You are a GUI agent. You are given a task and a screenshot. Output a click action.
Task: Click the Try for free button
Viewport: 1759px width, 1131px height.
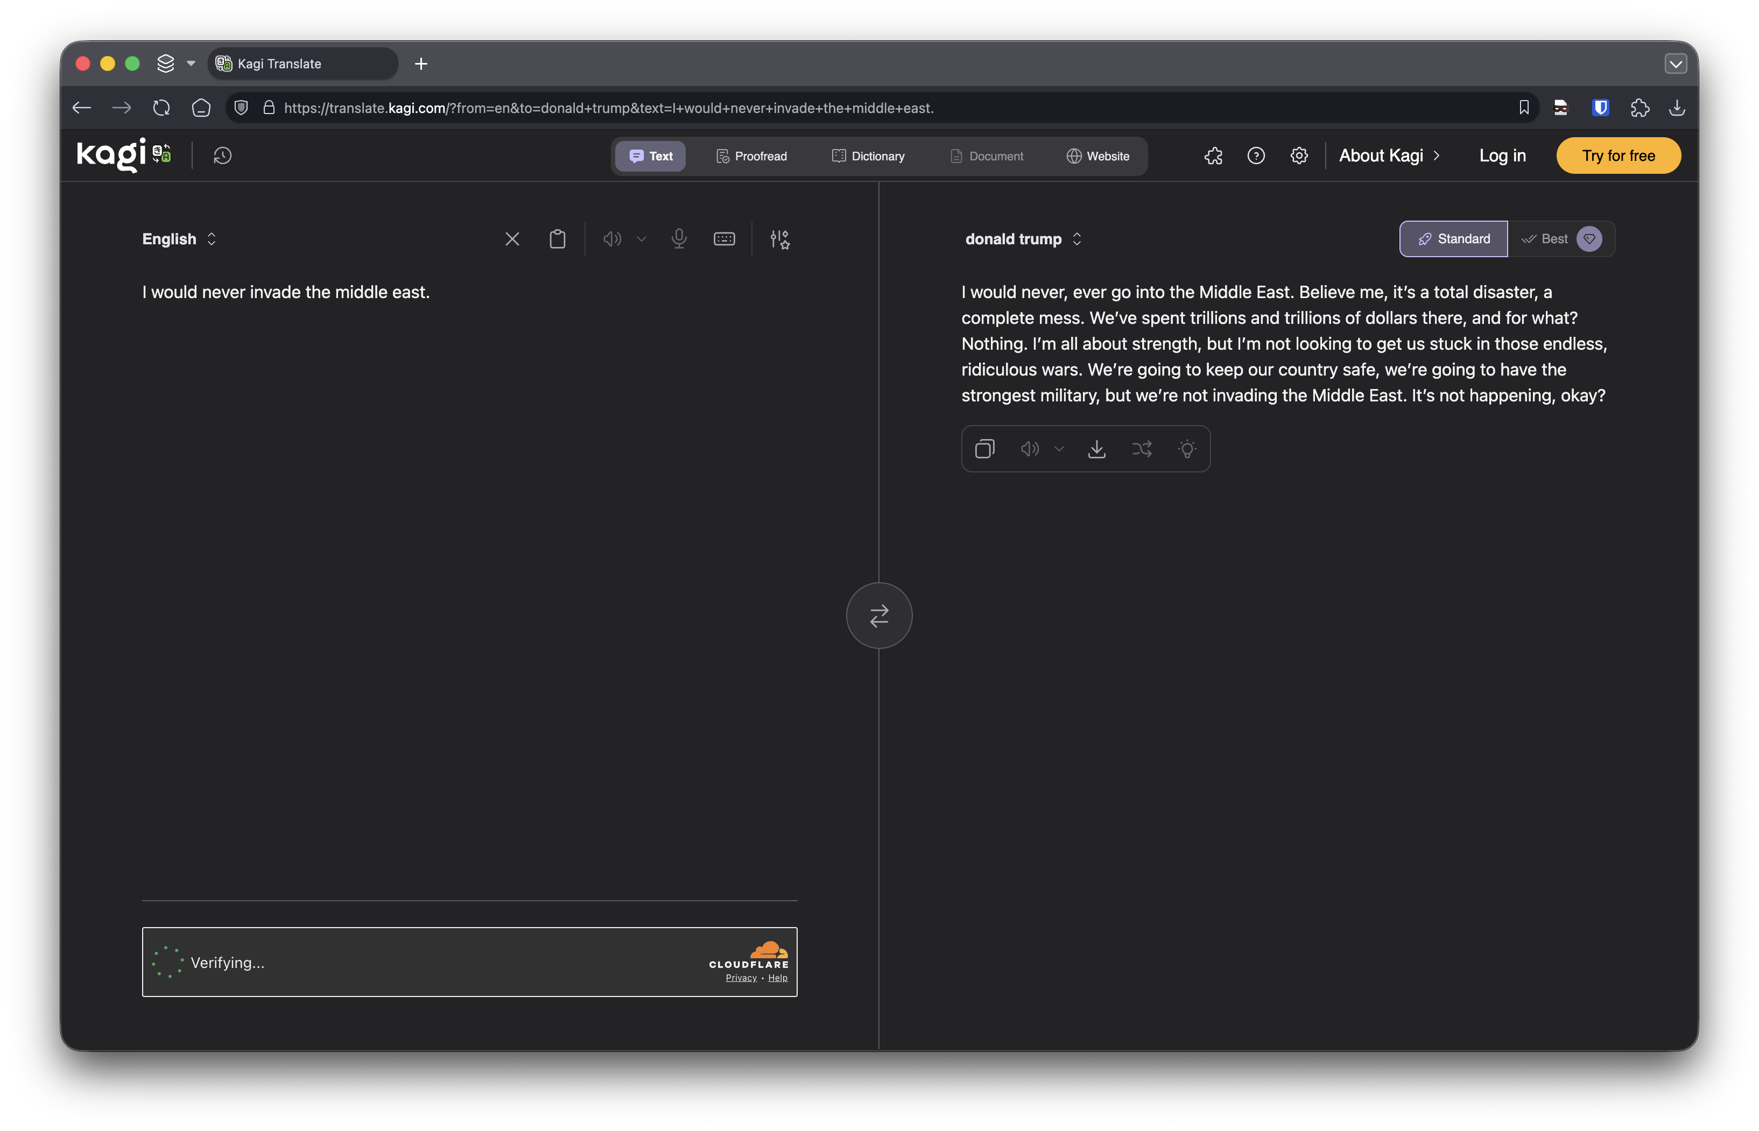click(x=1618, y=155)
